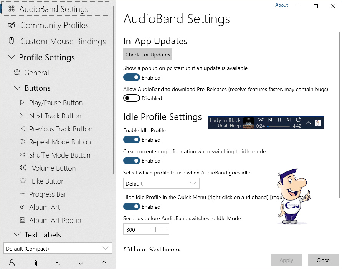This screenshot has width=342, height=269.
Task: Turn off the Enable Idle Profile toggle
Action: [131, 140]
